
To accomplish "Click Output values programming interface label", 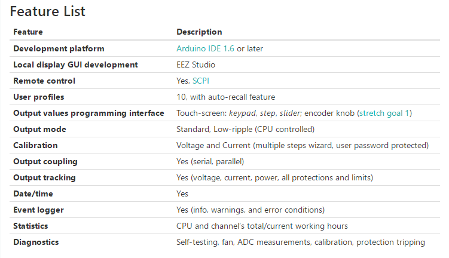I will click(88, 113).
